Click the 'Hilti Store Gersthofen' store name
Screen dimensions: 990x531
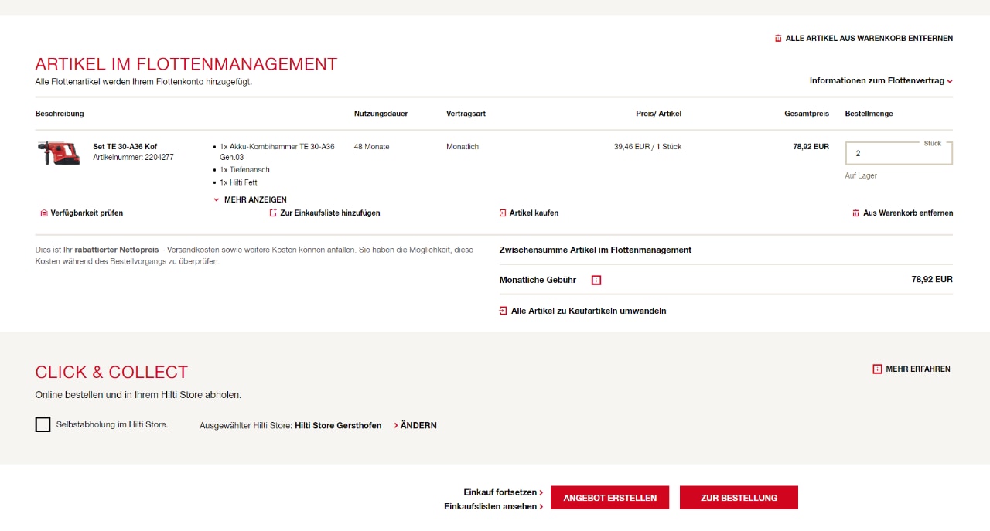pos(338,426)
